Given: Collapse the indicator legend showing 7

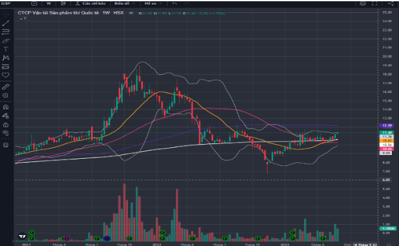Looking at the screenshot, I should (x=23, y=19).
